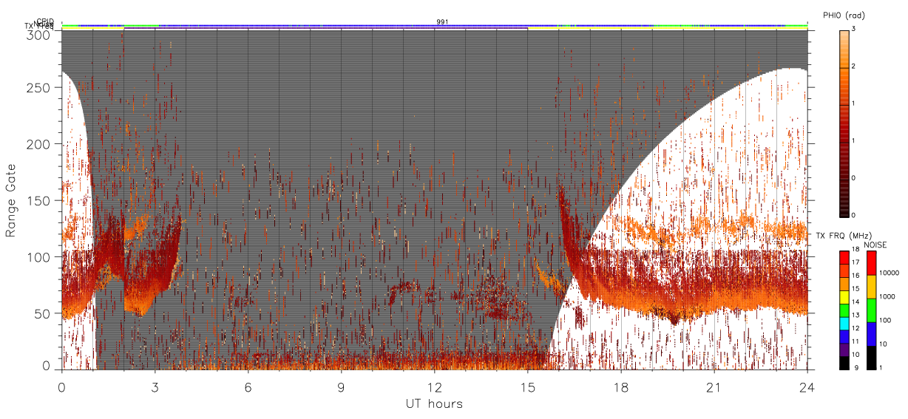Click tick label 6 on UT hours axis
Viewport: 908px width, 419px height.
248,386
